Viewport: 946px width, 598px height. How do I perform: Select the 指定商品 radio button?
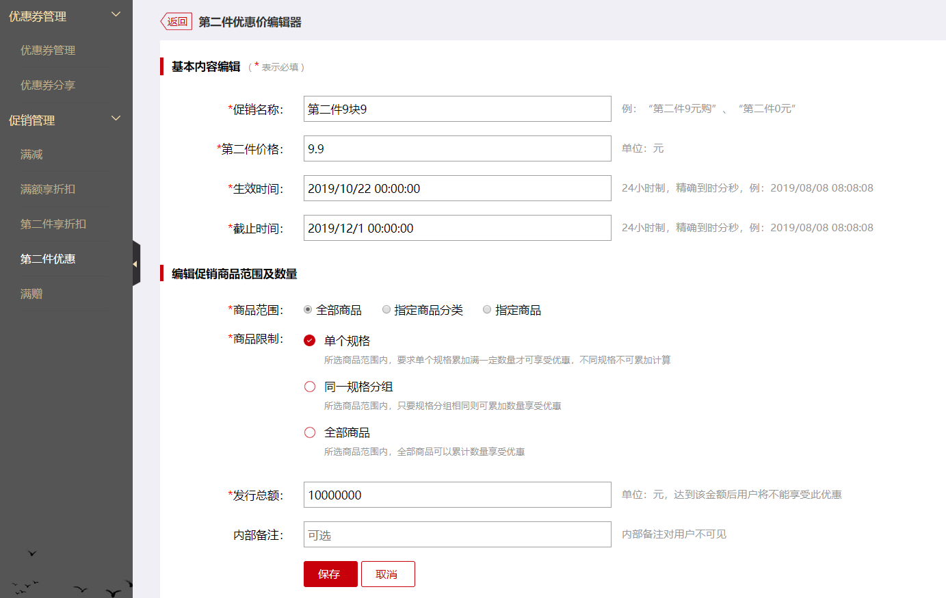pos(486,309)
